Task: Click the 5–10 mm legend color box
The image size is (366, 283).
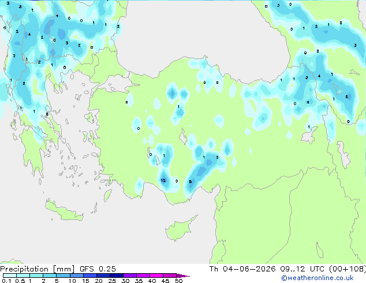Action: [63, 275]
